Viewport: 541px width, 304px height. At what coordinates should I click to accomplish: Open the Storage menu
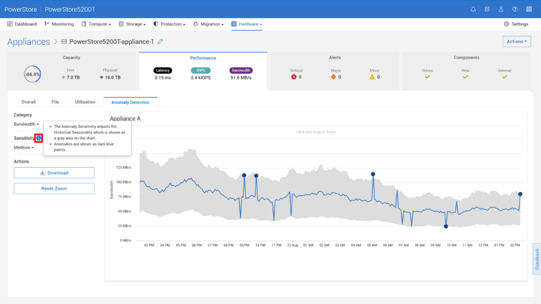132,24
